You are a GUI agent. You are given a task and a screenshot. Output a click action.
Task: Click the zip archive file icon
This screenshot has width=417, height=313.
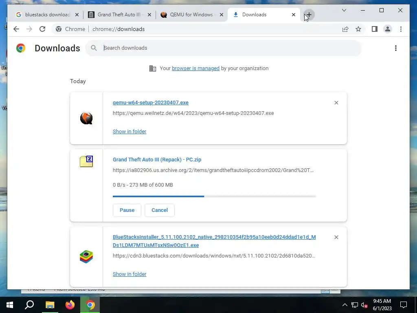pos(86,161)
